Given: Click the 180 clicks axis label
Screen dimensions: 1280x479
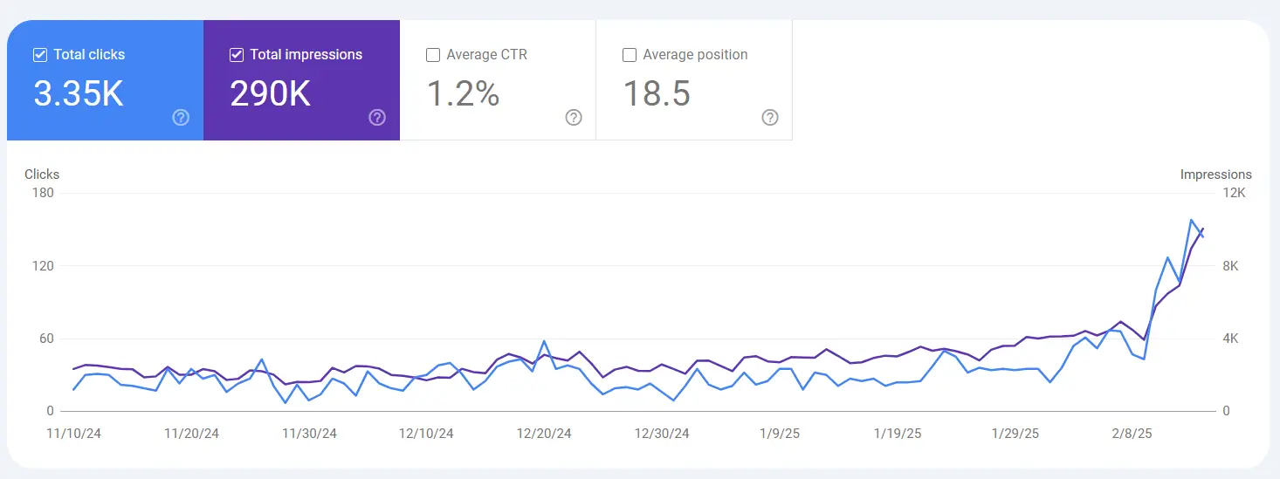Looking at the screenshot, I should [44, 193].
